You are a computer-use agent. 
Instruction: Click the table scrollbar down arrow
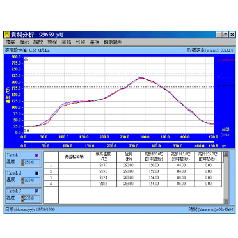(226, 201)
